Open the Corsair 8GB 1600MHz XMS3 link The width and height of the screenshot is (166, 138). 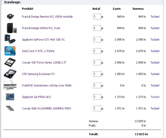point(46,108)
